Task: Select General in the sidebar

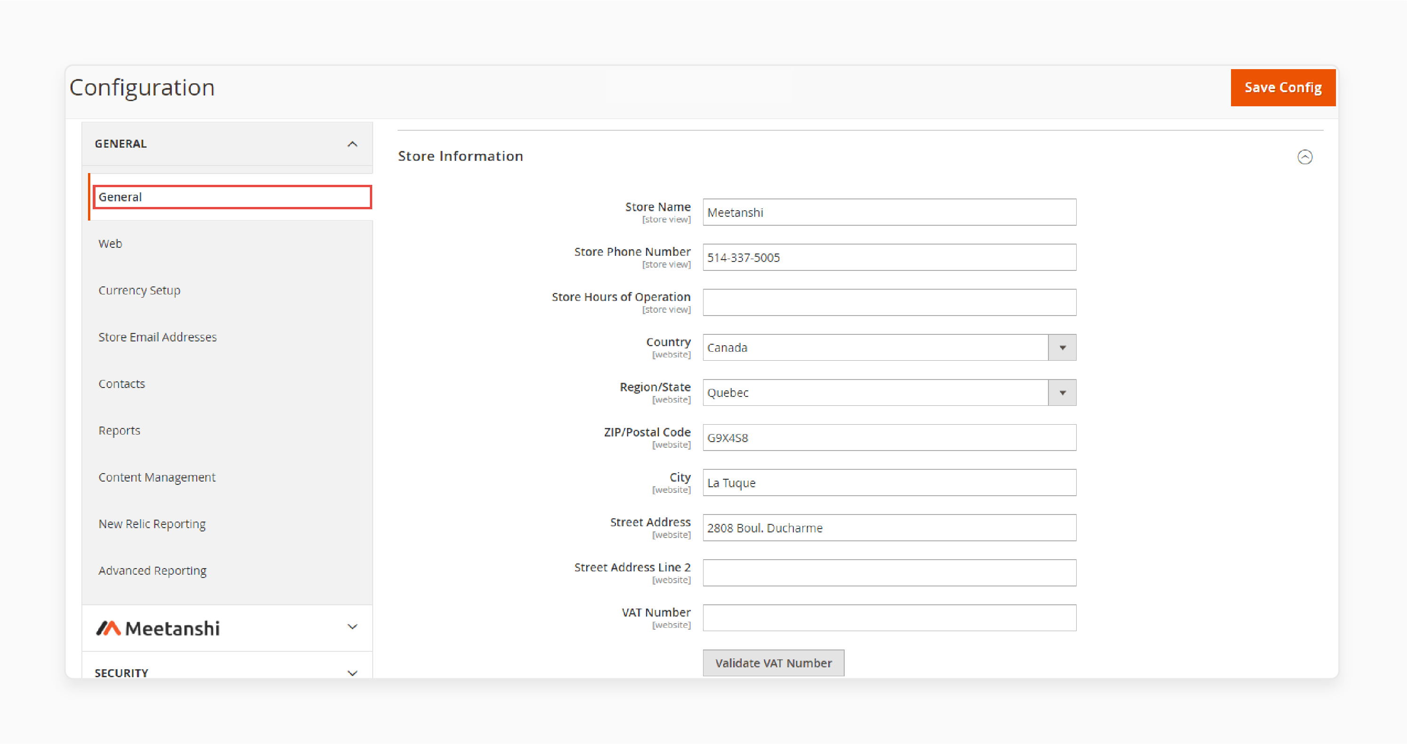Action: click(232, 197)
